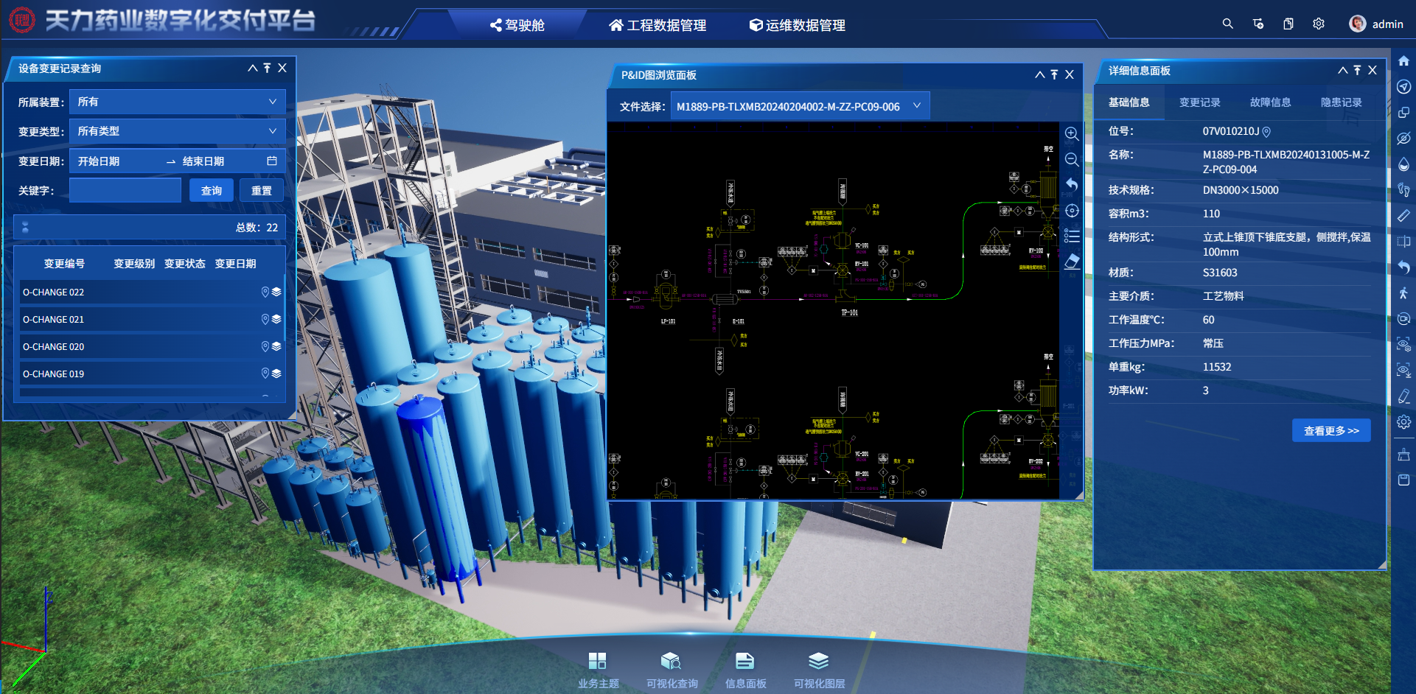Click the home icon in right toolbar
This screenshot has height=694, width=1416.
point(1403,61)
